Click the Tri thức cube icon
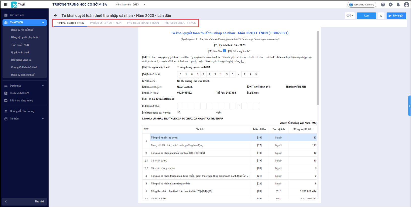Image resolution: width=412 pixels, height=208 pixels. tap(6, 119)
